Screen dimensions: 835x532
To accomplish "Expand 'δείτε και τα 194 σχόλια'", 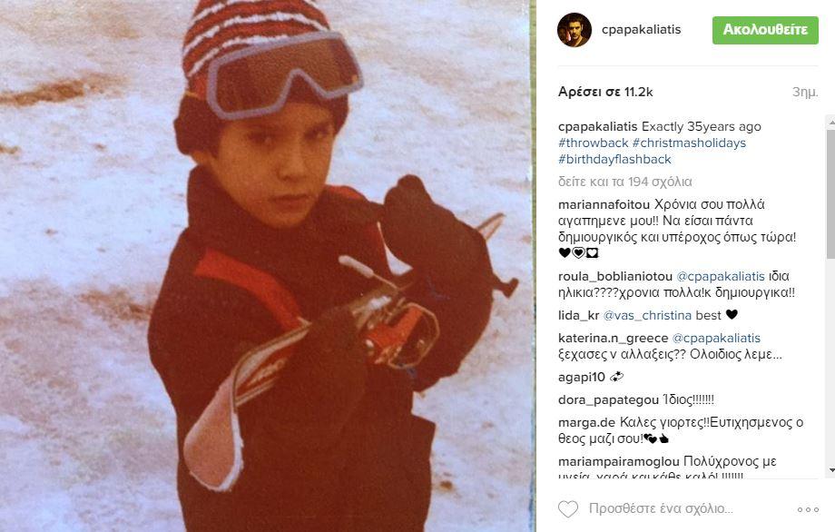I will click(x=625, y=182).
